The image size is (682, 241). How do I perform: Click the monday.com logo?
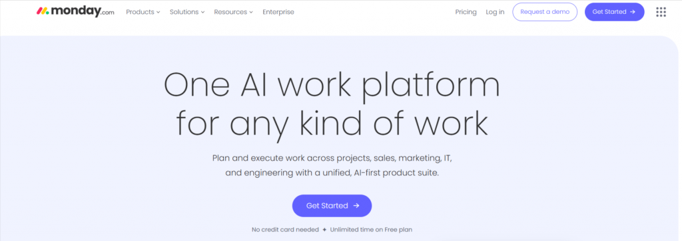75,12
